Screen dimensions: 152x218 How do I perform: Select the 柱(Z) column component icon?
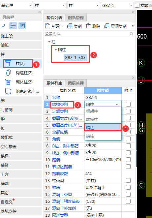8,64
